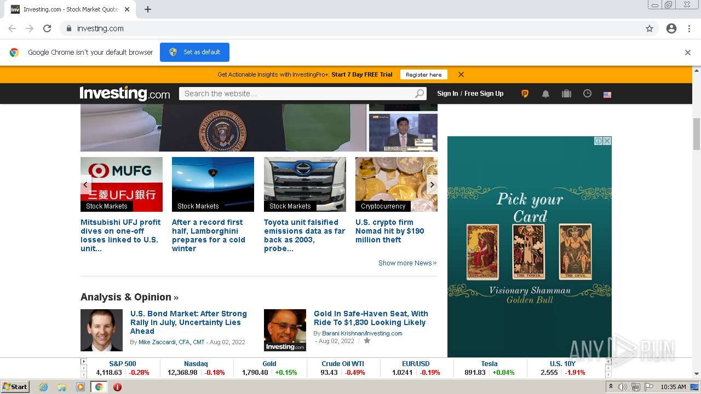This screenshot has height=394, width=701.
Task: Open File Explorer from taskbar
Action: (62, 387)
